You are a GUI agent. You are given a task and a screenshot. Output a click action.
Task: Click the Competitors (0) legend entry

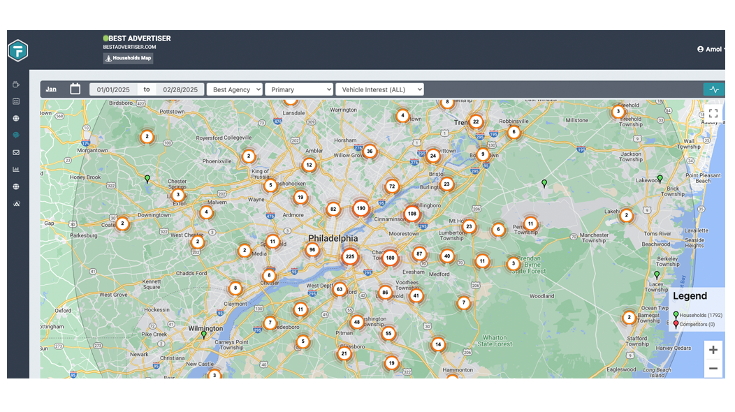tap(694, 324)
